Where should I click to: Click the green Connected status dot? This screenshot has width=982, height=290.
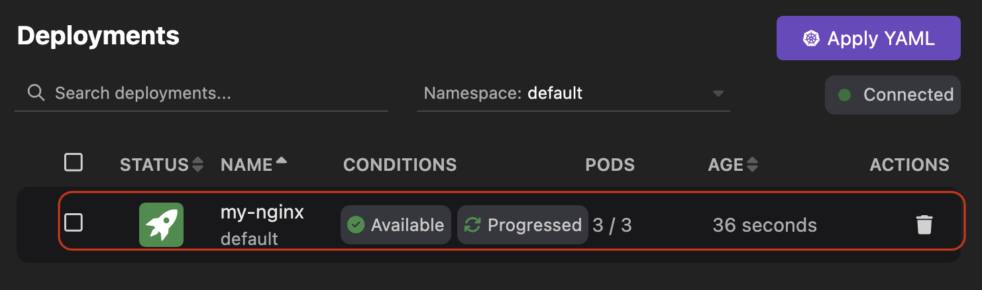[844, 95]
